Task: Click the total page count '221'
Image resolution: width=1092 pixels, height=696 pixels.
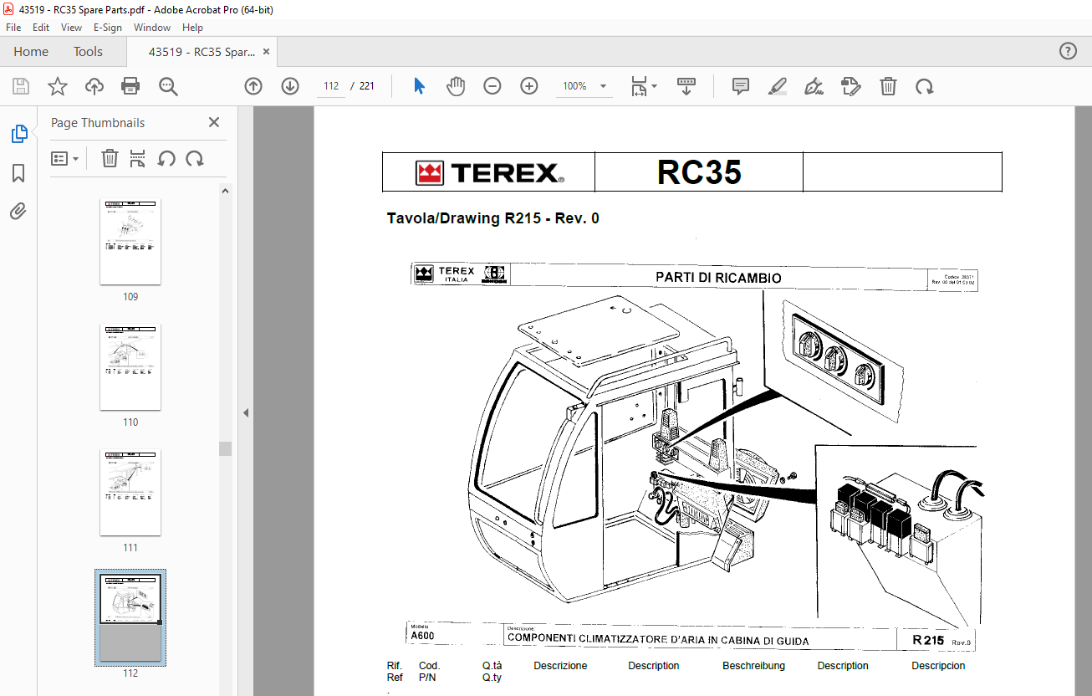Action: click(366, 86)
